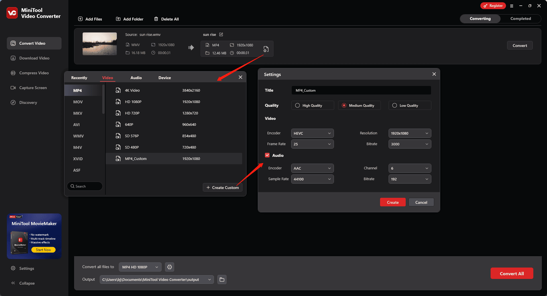Select SD 576P preset icon
This screenshot has height=296, width=547.
pyautogui.click(x=118, y=136)
